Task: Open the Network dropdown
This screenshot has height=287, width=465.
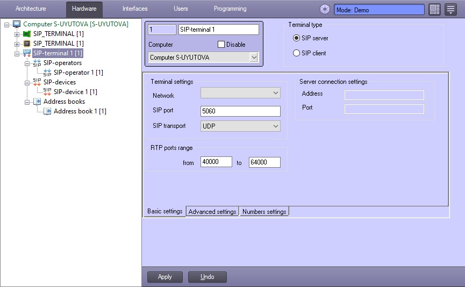Action: [x=240, y=93]
